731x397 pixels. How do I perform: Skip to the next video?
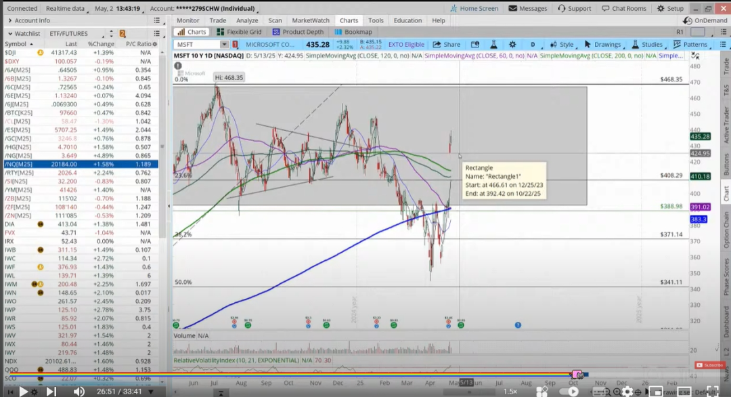(x=51, y=392)
